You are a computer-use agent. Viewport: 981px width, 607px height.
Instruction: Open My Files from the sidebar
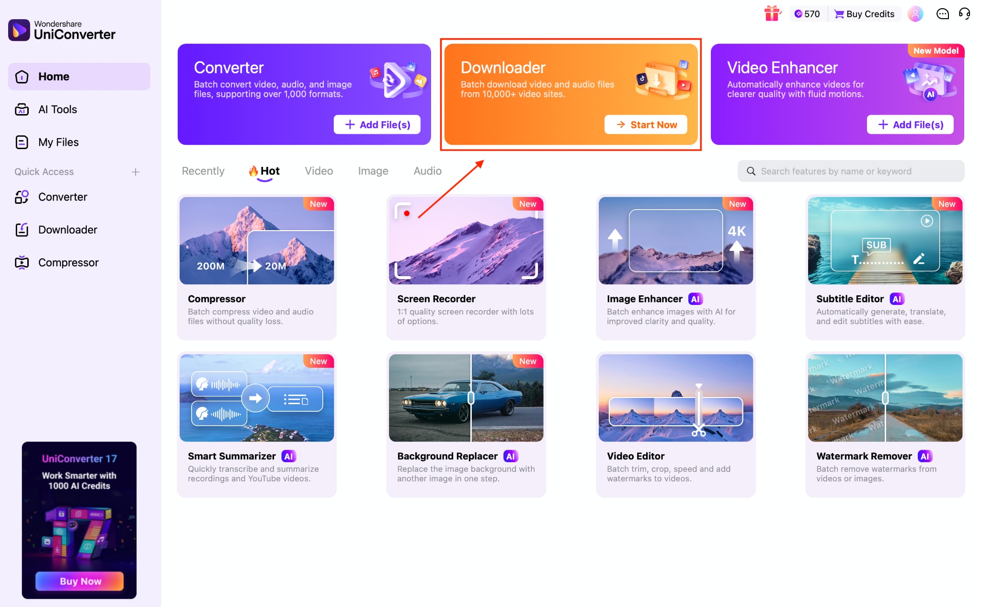[x=58, y=142]
